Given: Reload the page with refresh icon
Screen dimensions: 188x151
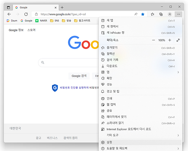Looking at the screenshot, I should coord(26,14).
